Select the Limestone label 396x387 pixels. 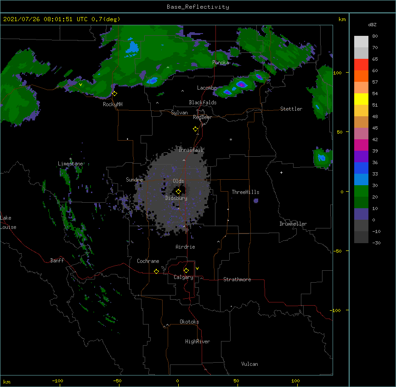coord(70,164)
